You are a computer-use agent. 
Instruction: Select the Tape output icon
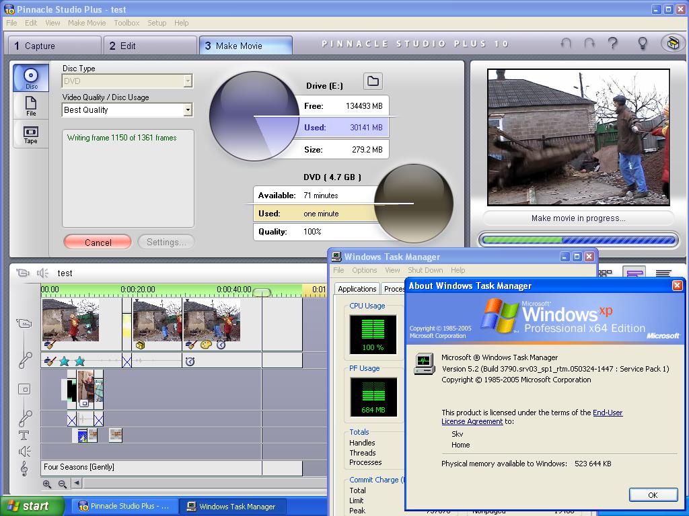coord(31,134)
